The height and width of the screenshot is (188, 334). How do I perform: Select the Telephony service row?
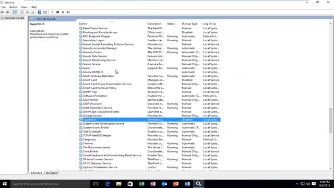pos(149,139)
